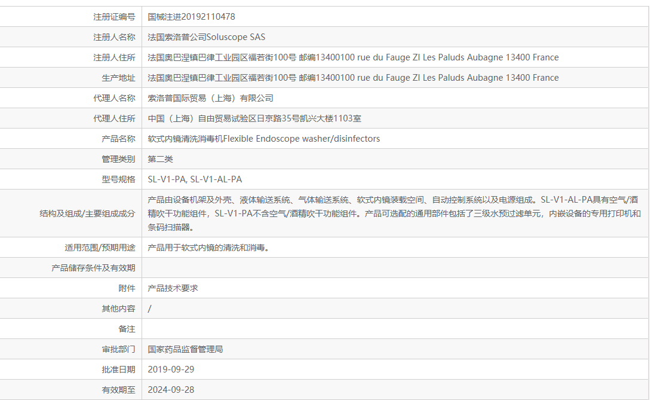Select the approval date 2019-09-29
This screenshot has height=400, width=651.
pos(173,369)
